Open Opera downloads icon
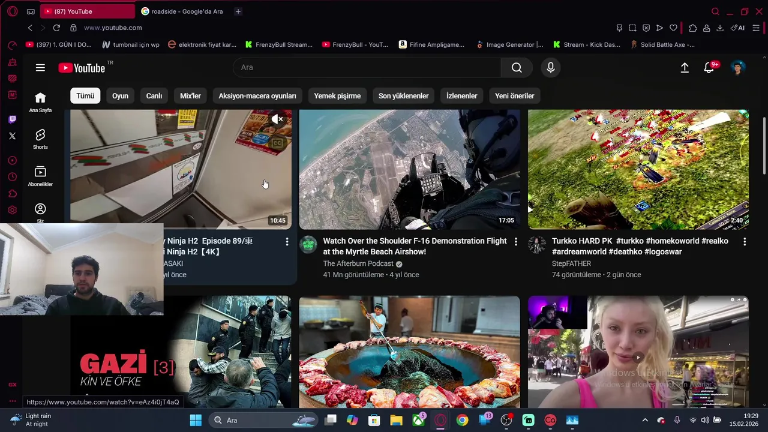 [x=720, y=28]
